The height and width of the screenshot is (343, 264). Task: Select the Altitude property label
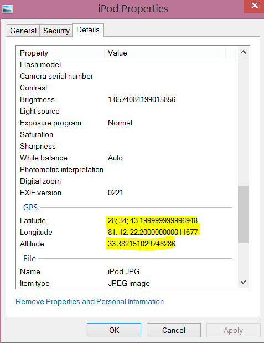tap(32, 244)
